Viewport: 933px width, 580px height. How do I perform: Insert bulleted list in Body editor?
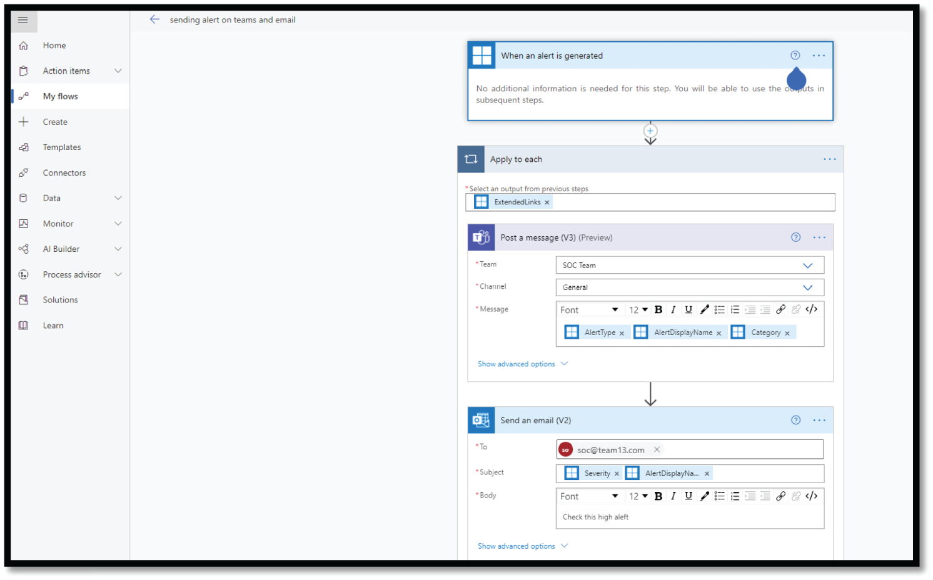720,496
